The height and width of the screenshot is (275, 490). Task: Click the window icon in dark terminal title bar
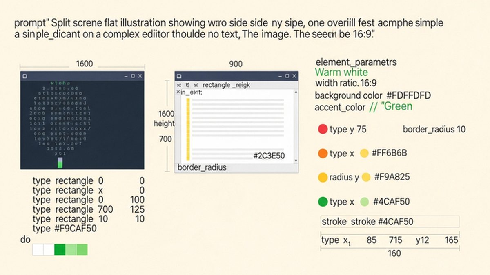(x=24, y=76)
